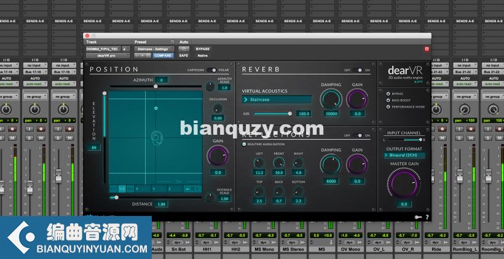Open the dyn menu on OV_L channel

379,242
